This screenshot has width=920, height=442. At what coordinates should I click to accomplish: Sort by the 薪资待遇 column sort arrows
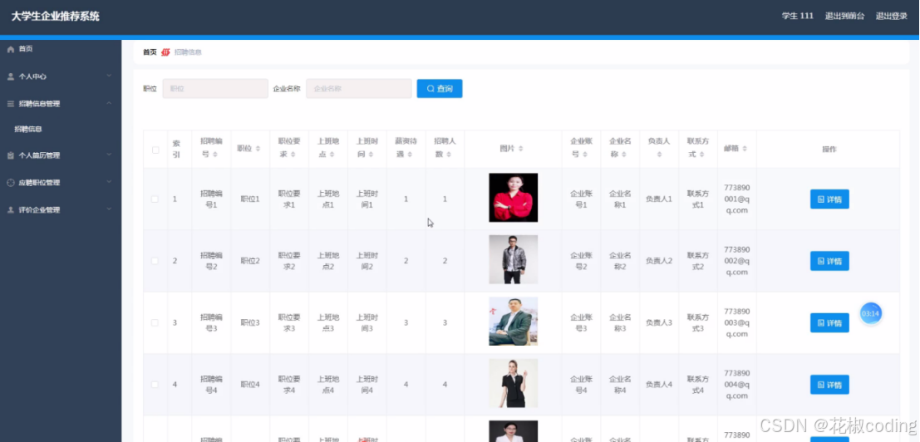(410, 155)
